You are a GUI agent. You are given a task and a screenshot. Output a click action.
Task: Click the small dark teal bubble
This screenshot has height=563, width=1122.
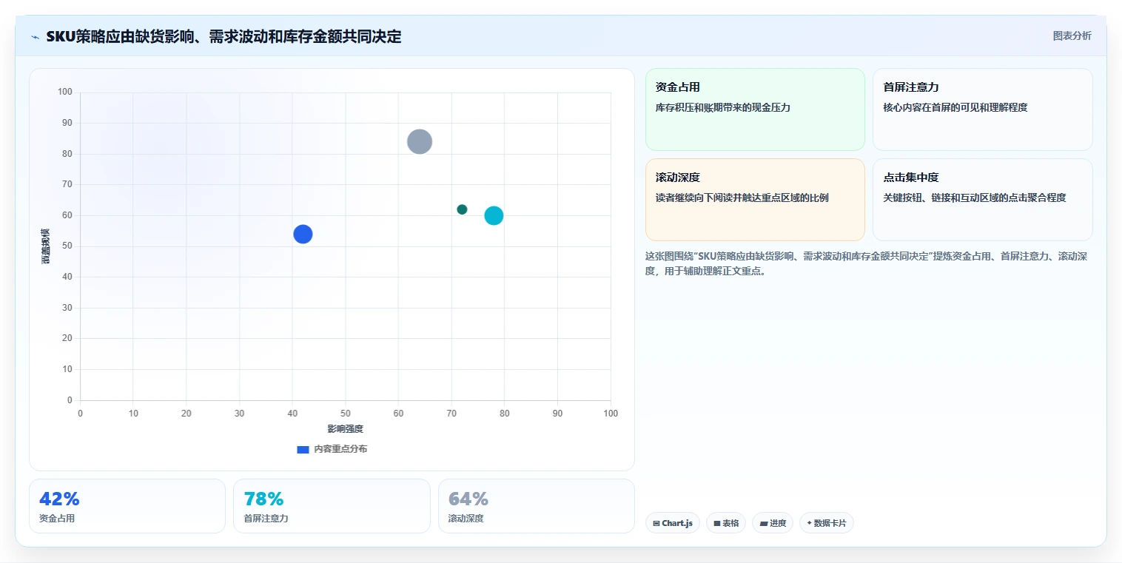[462, 209]
